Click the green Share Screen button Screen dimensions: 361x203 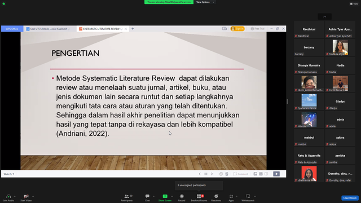pyautogui.click(x=165, y=197)
